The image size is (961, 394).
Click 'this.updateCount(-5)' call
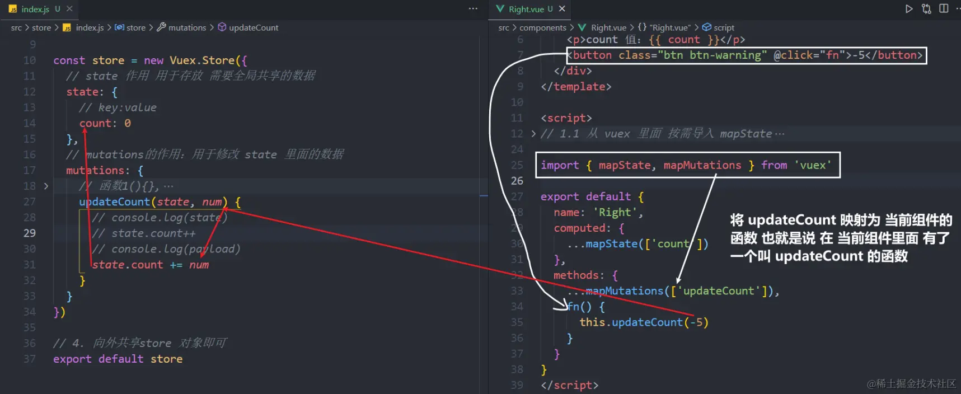pyautogui.click(x=644, y=322)
